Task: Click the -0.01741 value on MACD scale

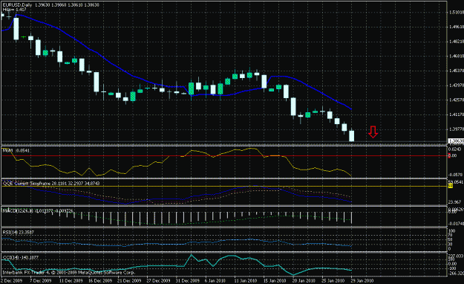Action: coord(456,224)
